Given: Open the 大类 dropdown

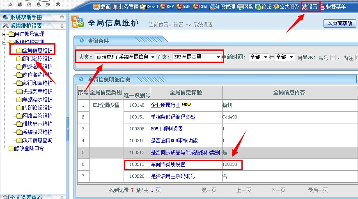Looking at the screenshot, I should (x=125, y=57).
